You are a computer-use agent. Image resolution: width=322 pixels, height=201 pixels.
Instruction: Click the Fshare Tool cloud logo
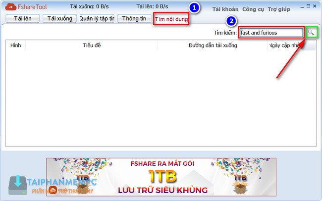9,7
